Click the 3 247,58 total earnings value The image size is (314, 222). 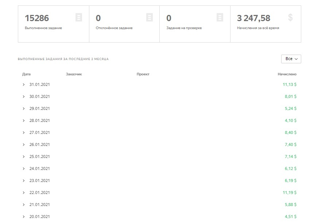pyautogui.click(x=253, y=18)
